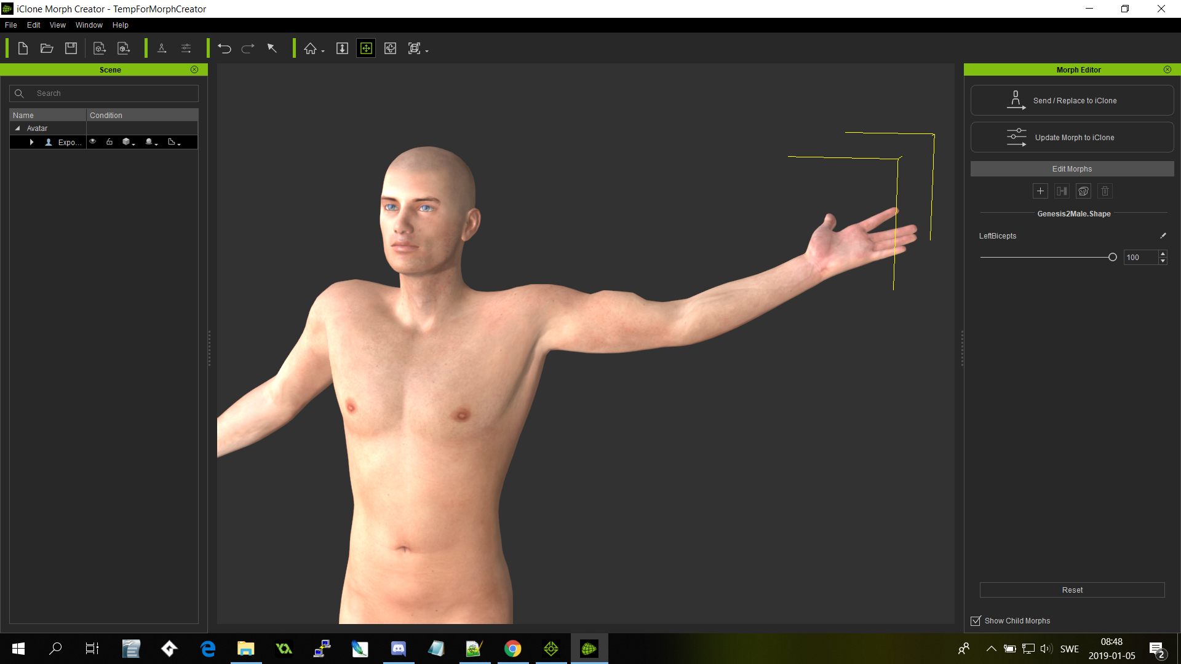Click the first import model toolbar icon
The width and height of the screenshot is (1181, 664).
(100, 49)
